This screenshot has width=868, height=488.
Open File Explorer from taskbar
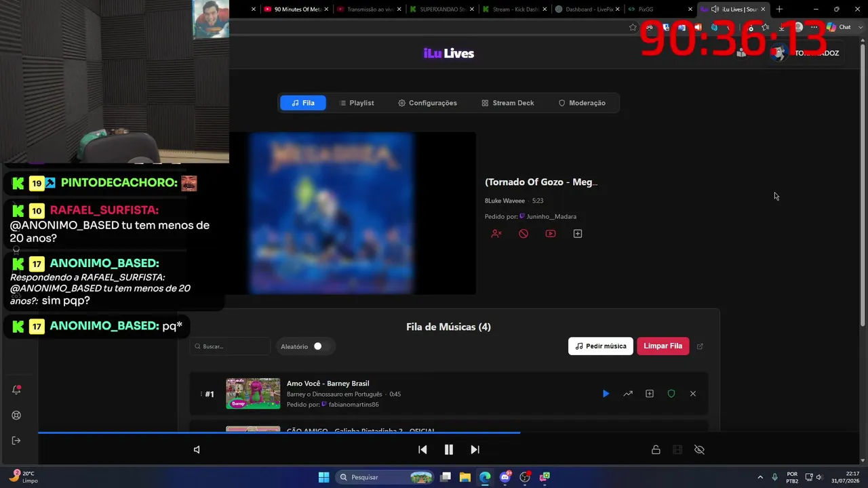465,477
